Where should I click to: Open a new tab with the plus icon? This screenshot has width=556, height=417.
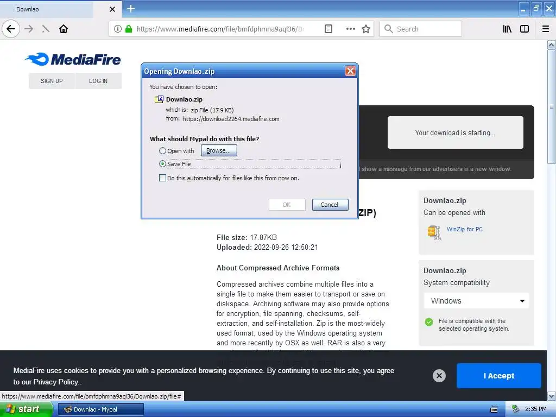131,9
